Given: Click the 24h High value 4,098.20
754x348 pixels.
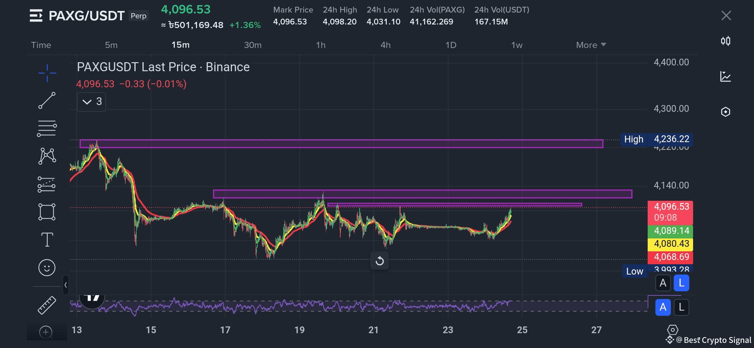Looking at the screenshot, I should point(340,22).
